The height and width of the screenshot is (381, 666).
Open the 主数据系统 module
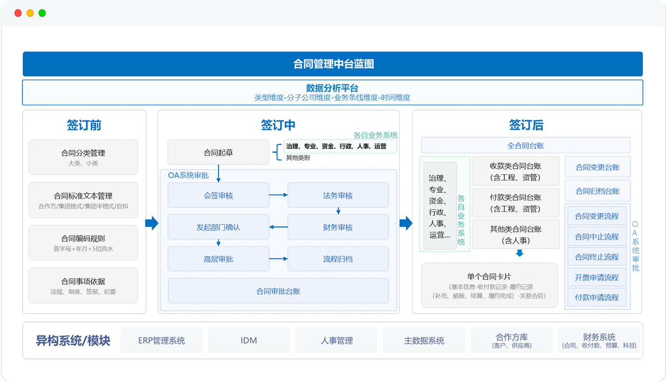(x=424, y=340)
